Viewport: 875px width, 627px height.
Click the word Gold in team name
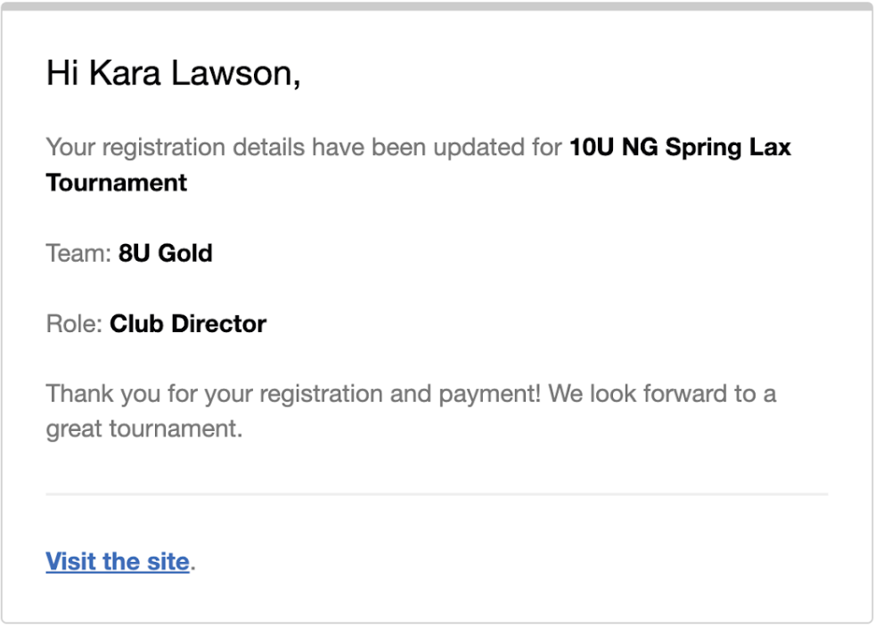point(185,253)
